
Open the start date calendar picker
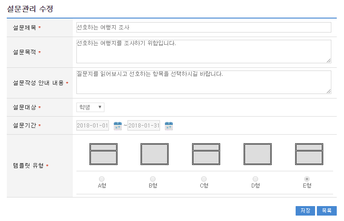118,126
